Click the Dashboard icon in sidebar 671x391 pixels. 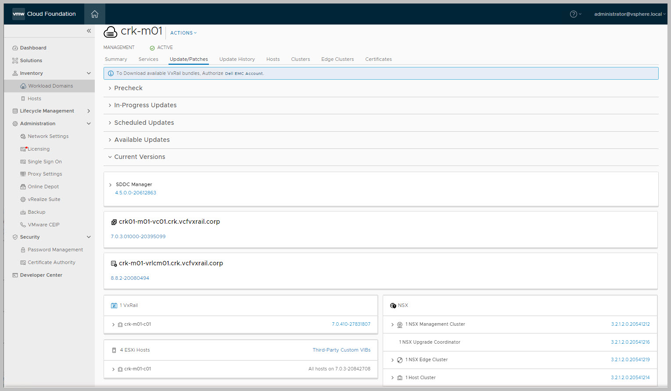point(15,48)
